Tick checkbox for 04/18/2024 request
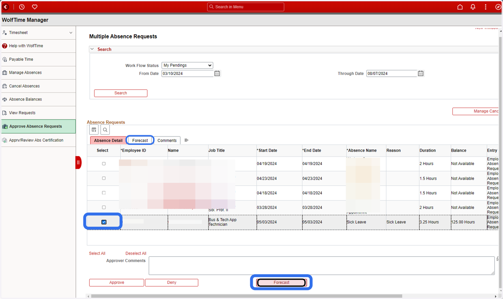 (x=104, y=193)
